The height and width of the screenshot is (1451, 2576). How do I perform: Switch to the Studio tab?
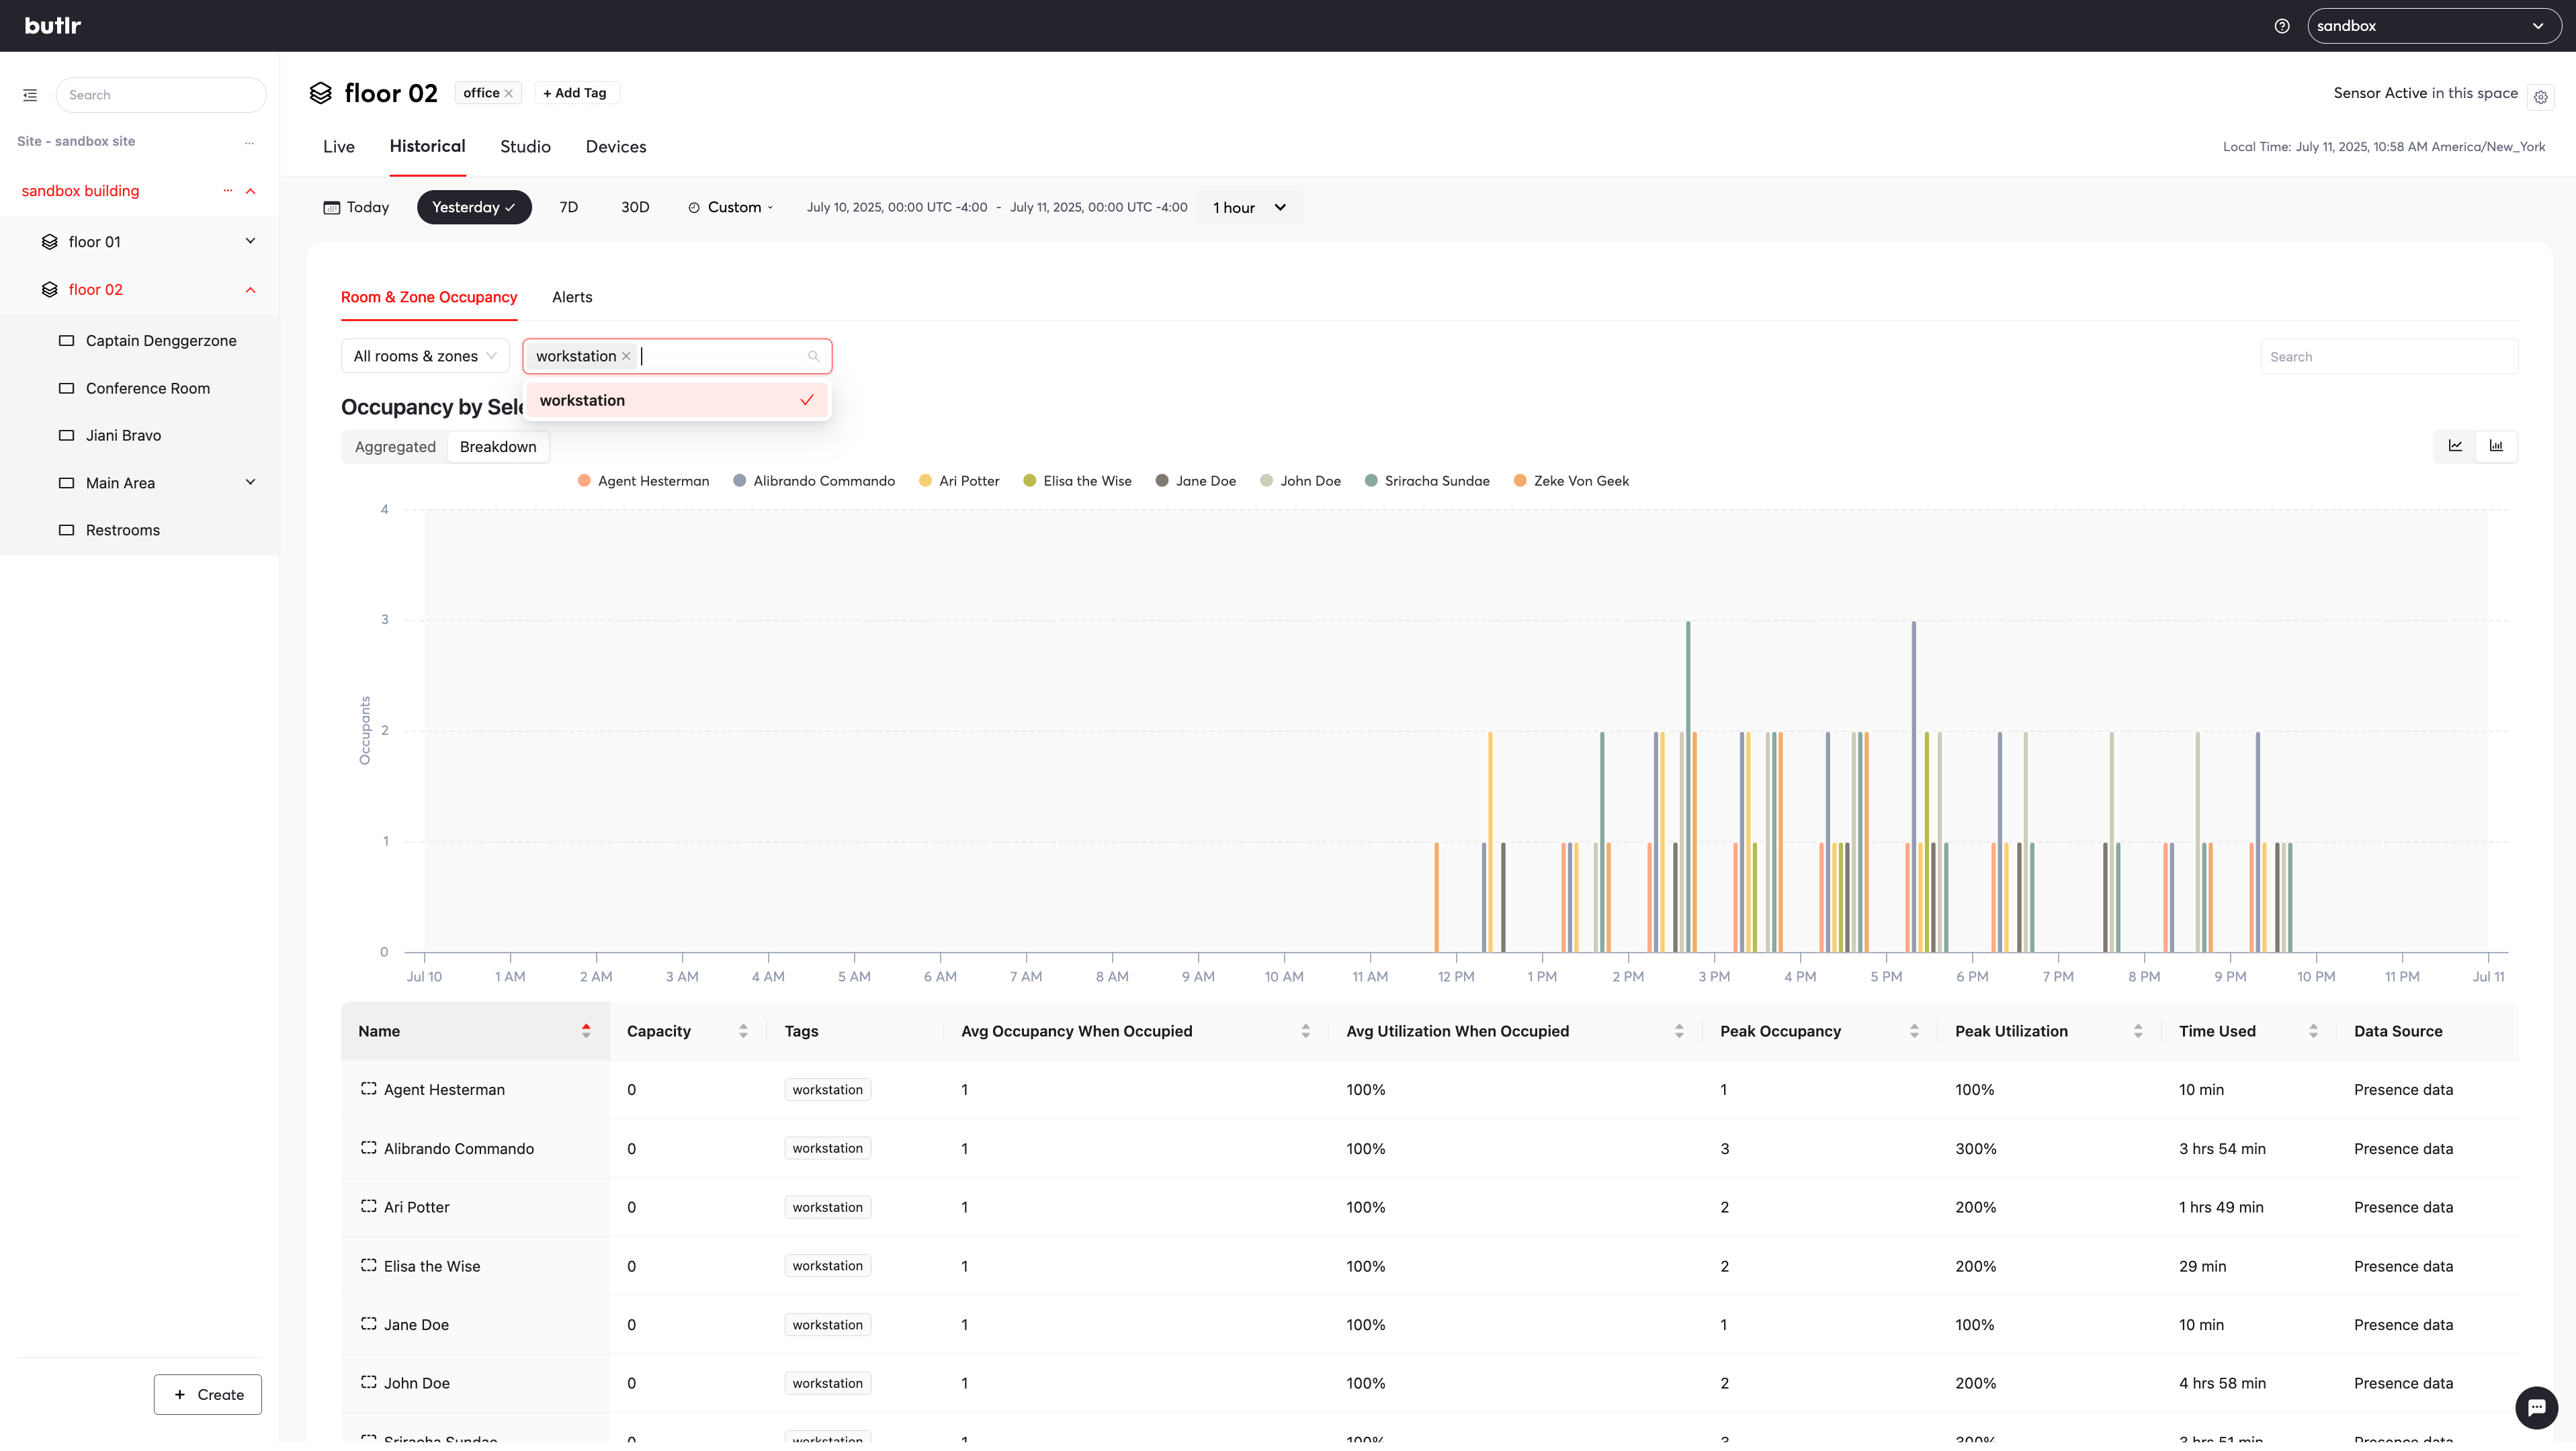point(526,147)
